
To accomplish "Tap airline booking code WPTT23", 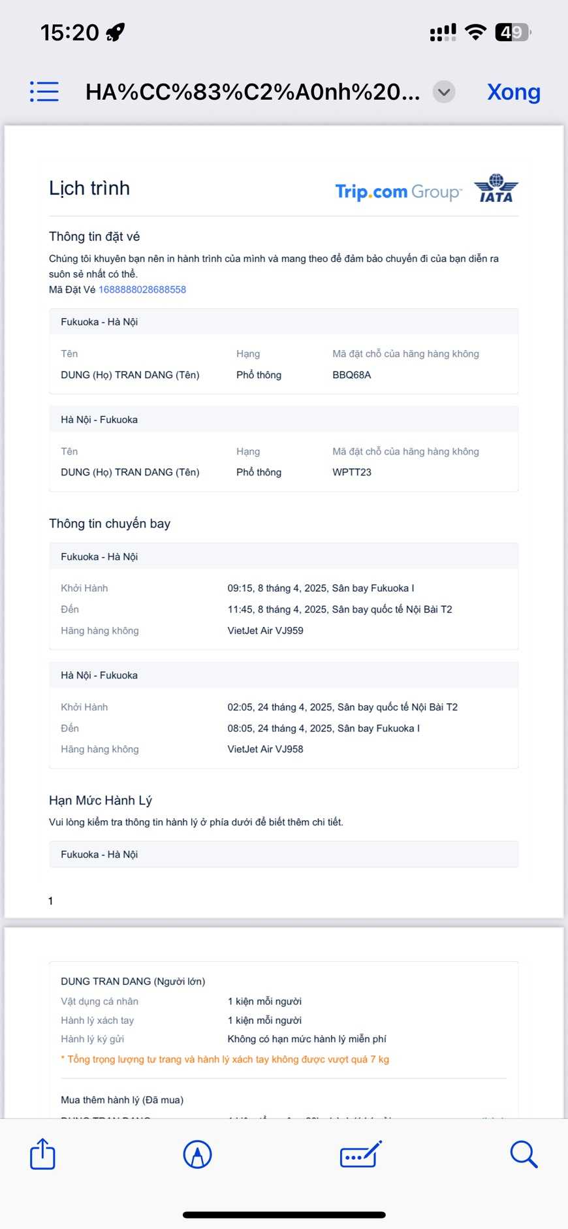I will tap(352, 472).
